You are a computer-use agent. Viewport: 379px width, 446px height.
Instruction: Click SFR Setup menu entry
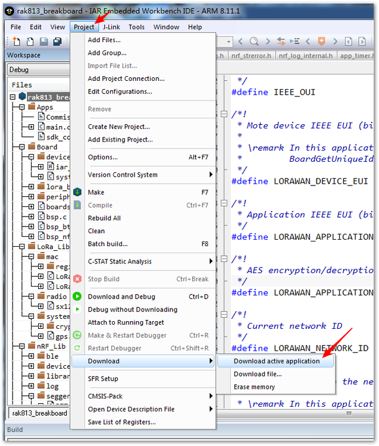pyautogui.click(x=143, y=379)
